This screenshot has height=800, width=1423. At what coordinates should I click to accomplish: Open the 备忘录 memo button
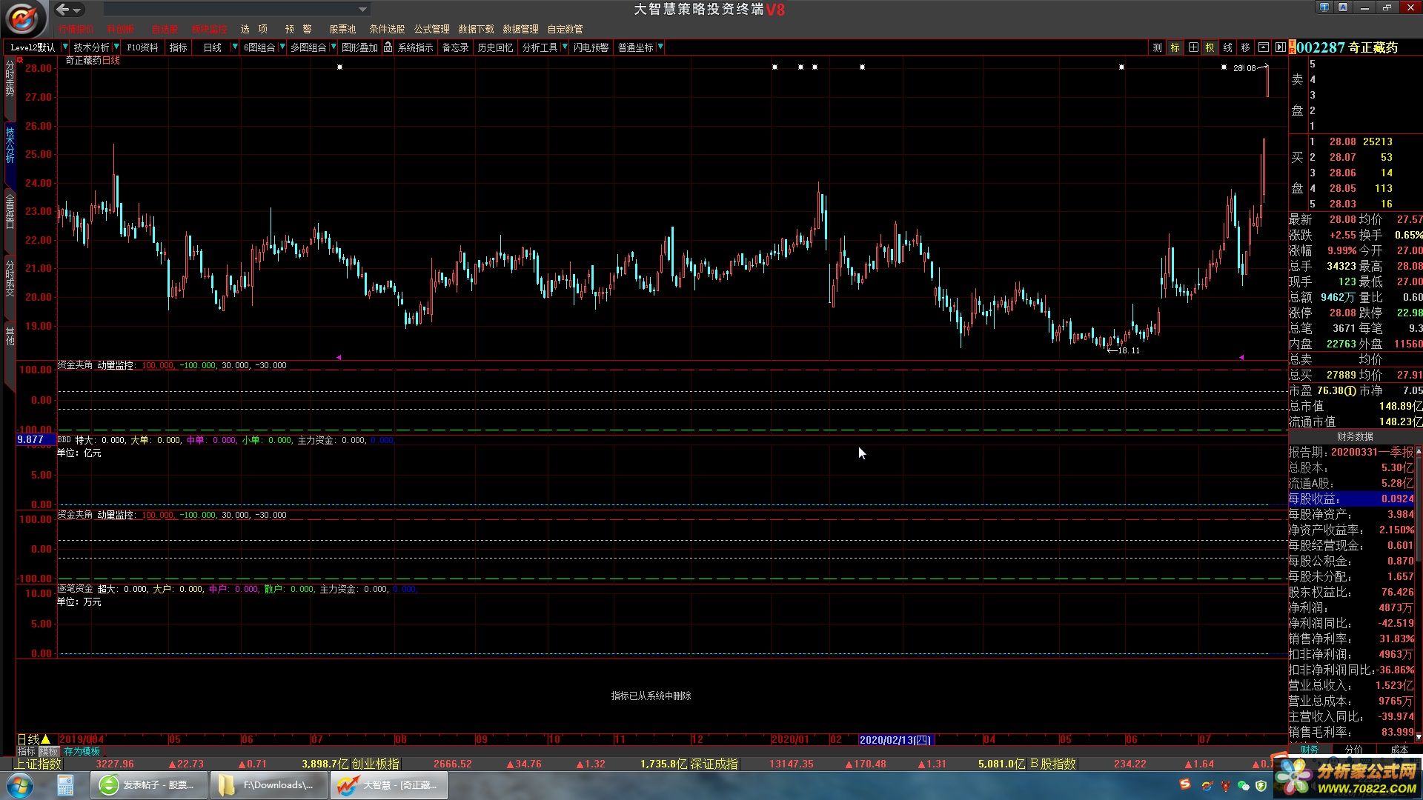click(x=455, y=47)
